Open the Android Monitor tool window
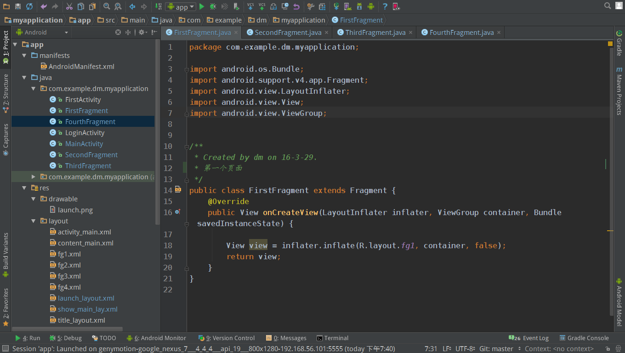Image resolution: width=625 pixels, height=353 pixels. (156, 338)
